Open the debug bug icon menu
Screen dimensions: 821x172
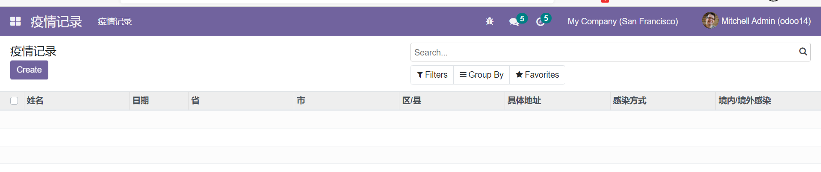tap(490, 21)
